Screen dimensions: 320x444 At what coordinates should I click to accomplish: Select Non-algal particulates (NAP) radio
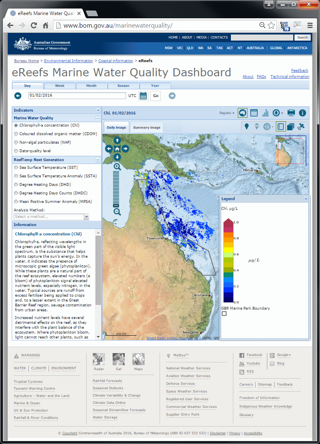point(16,142)
